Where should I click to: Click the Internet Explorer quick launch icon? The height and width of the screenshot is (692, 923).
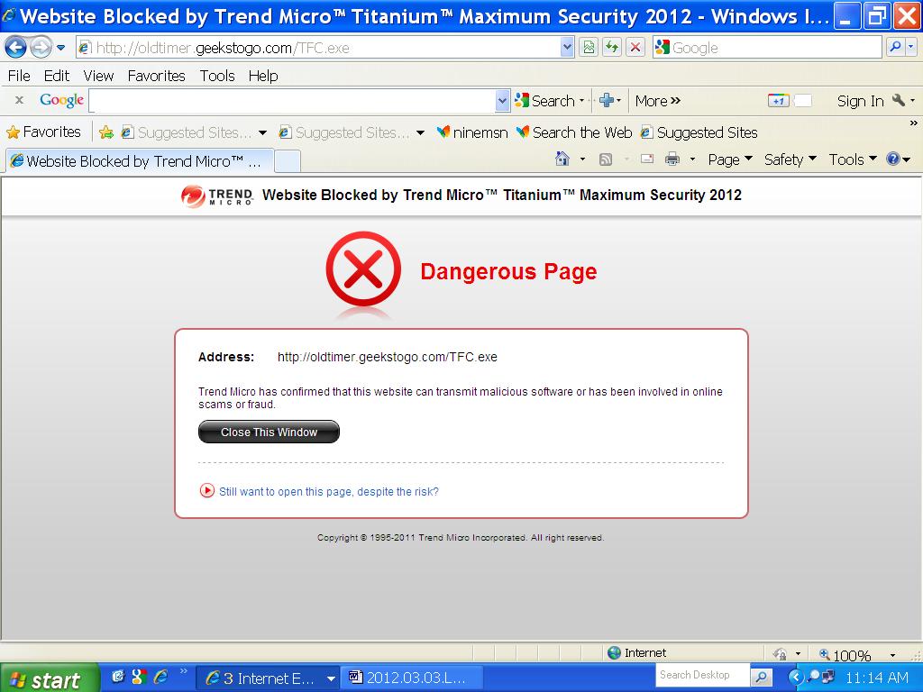pyautogui.click(x=160, y=677)
